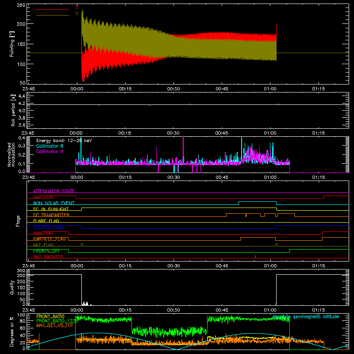
Task: Click 01:00 time label under modulation plot
Action: point(270,177)
